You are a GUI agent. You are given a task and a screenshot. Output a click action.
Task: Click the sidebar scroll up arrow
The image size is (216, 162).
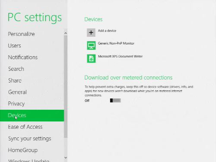tap(66, 33)
